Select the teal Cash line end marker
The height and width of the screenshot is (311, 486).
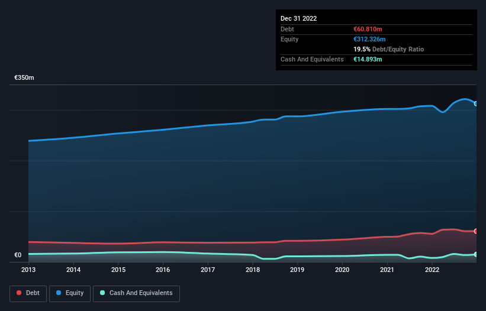(476, 254)
